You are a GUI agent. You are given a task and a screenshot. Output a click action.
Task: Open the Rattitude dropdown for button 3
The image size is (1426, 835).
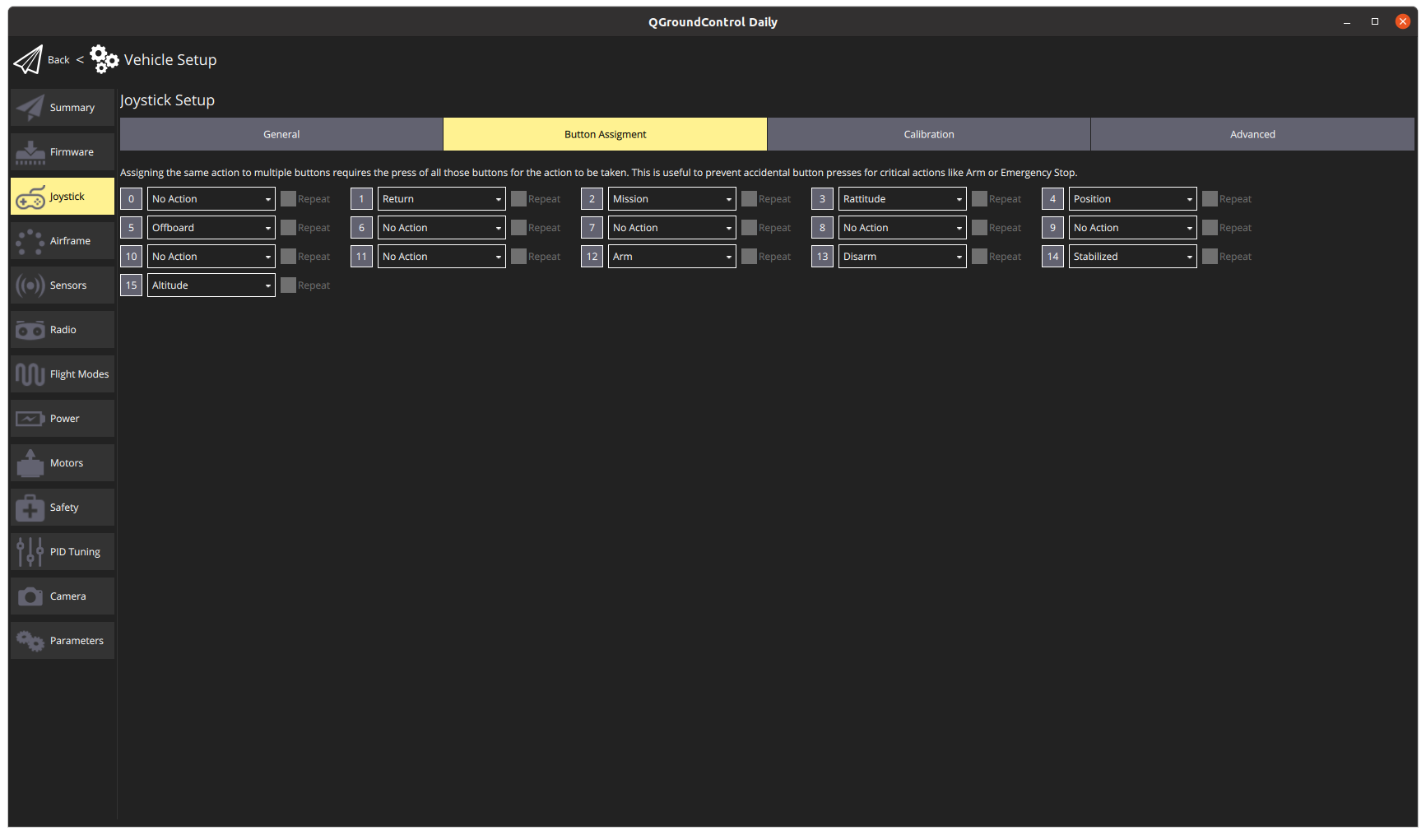tap(903, 199)
